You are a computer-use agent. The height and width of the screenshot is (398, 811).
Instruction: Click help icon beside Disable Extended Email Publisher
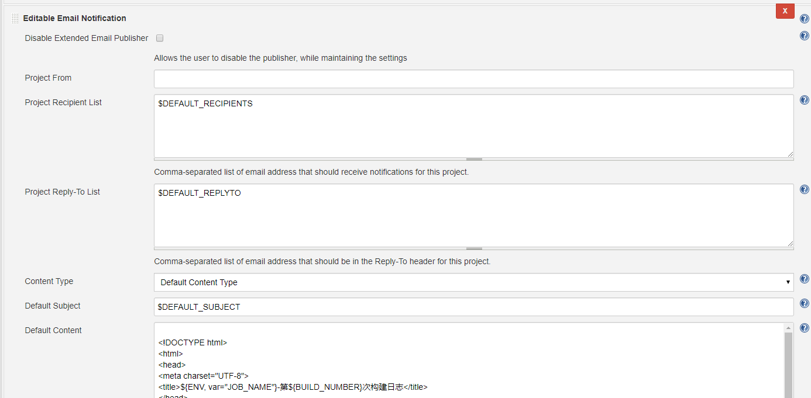point(804,35)
